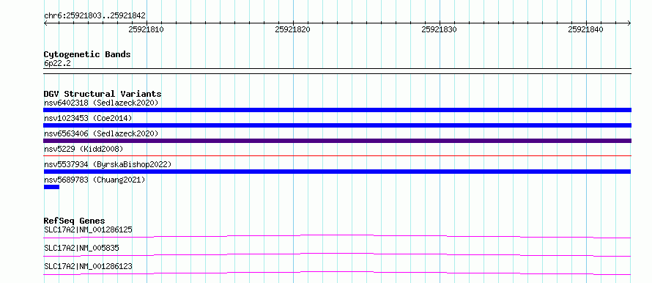Click the 6p22.2 cytogenetic band bar

click(x=338, y=71)
